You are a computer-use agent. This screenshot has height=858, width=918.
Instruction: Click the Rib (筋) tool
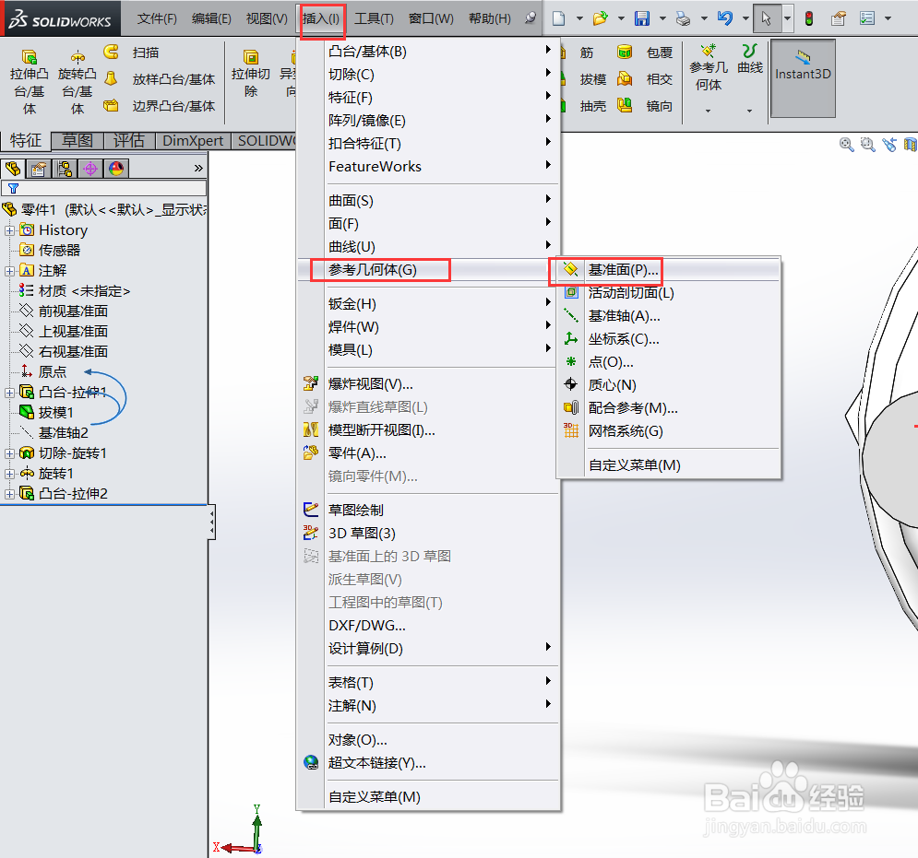pos(587,52)
